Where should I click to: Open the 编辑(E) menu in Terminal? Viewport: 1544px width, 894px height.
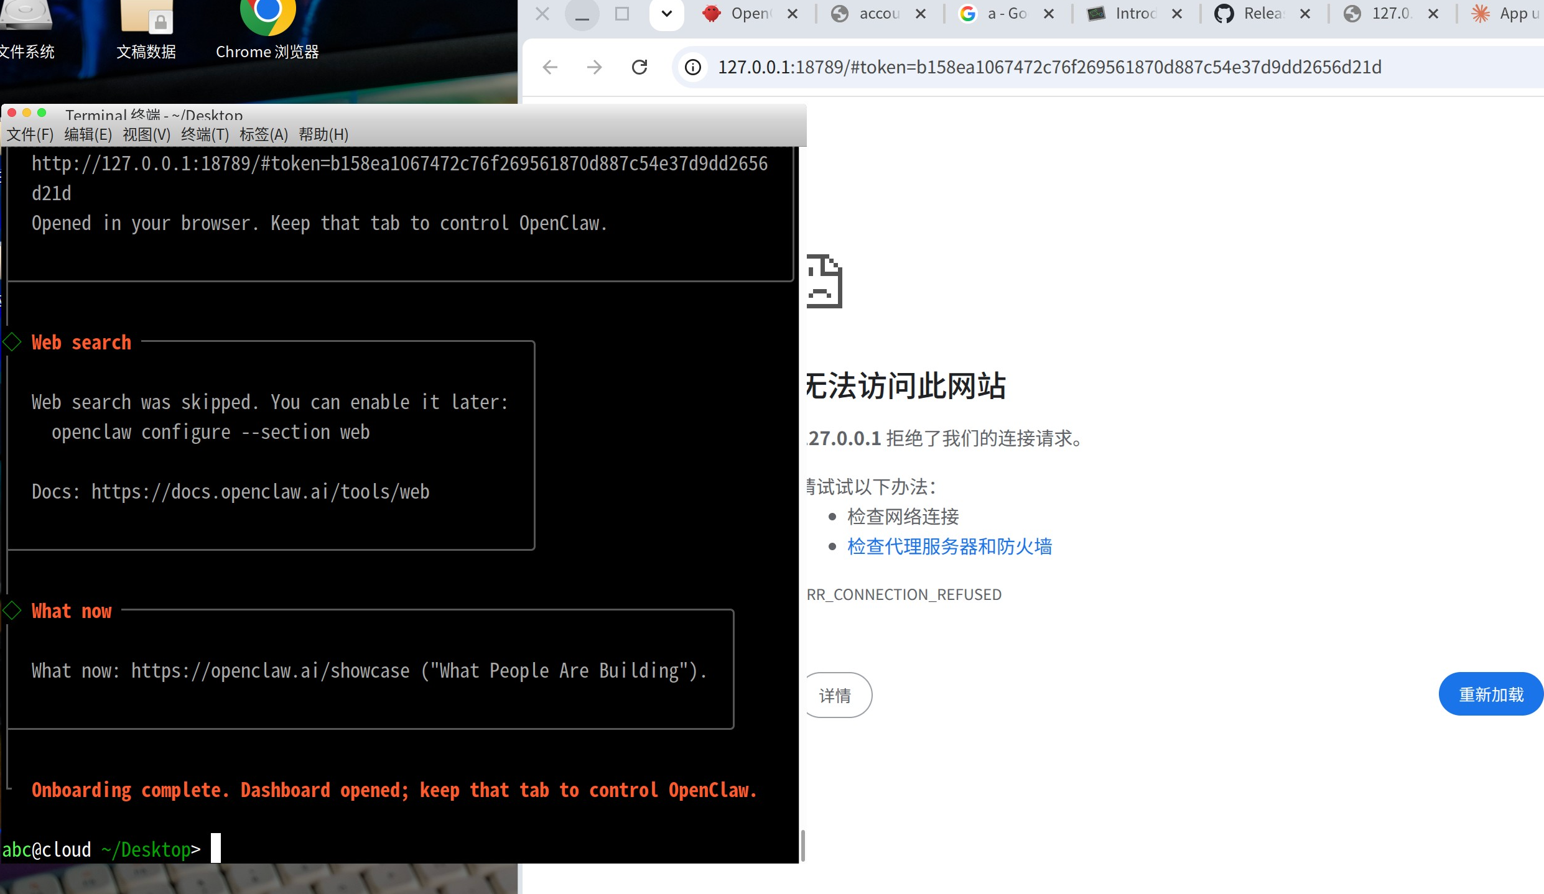88,134
